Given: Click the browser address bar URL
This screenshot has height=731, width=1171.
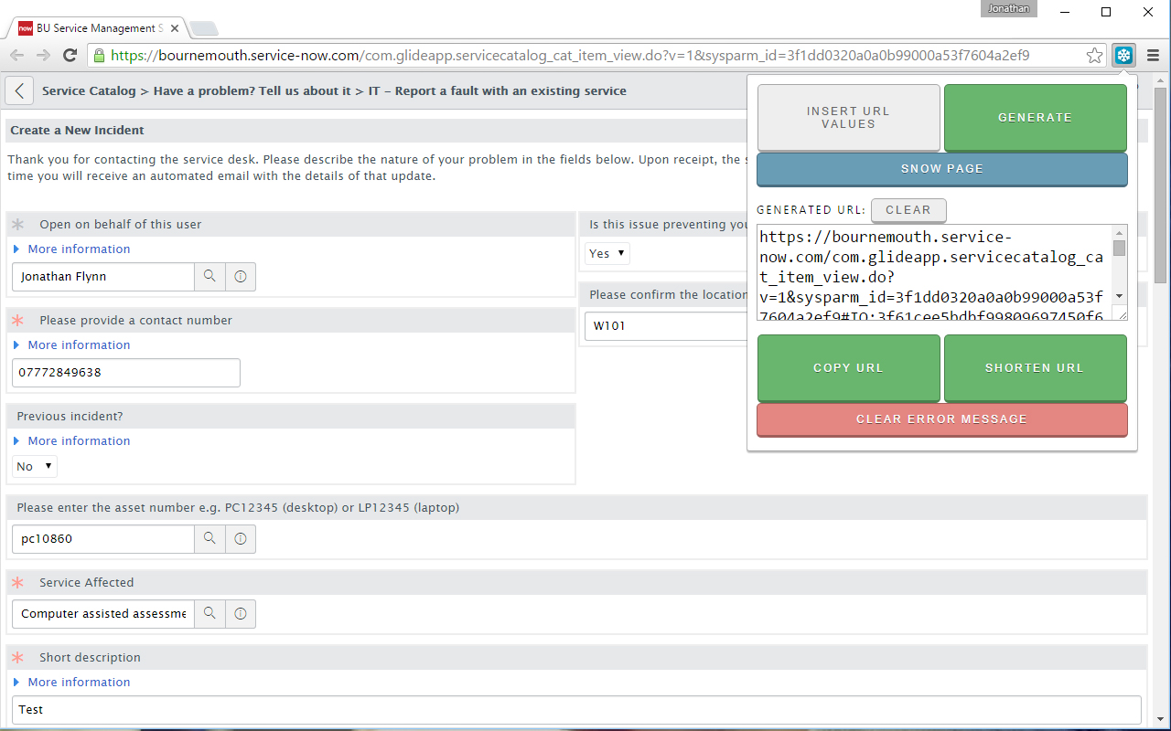Looking at the screenshot, I should click(570, 56).
